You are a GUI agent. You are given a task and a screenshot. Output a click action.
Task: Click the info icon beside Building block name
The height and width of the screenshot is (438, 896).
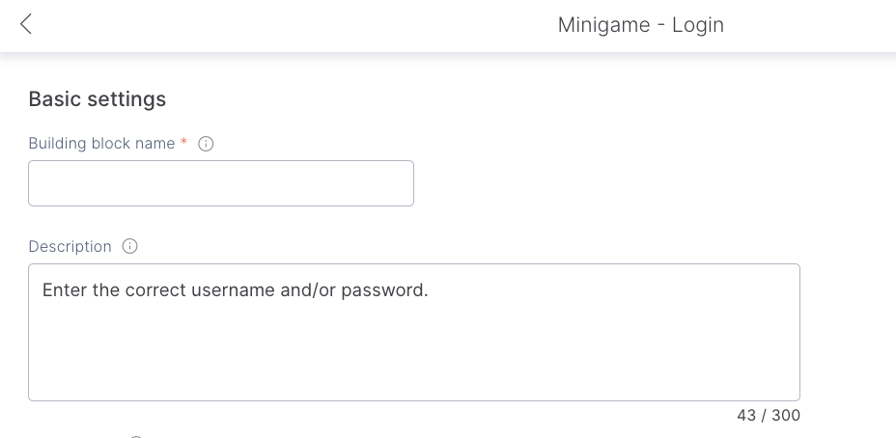pos(206,144)
